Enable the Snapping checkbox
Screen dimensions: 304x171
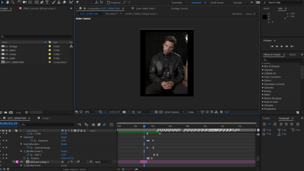108,2
